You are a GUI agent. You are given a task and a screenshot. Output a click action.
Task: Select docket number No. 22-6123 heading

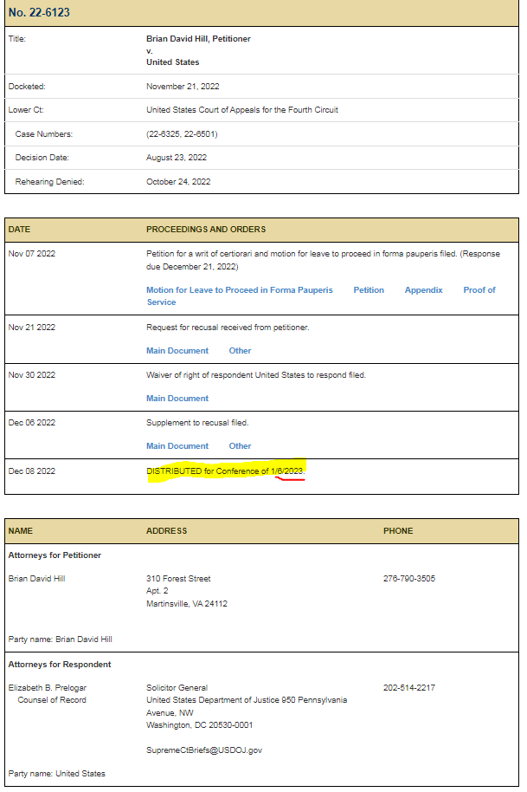[x=39, y=13]
